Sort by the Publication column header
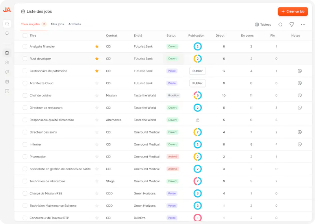The height and width of the screenshot is (224, 315). point(196,35)
